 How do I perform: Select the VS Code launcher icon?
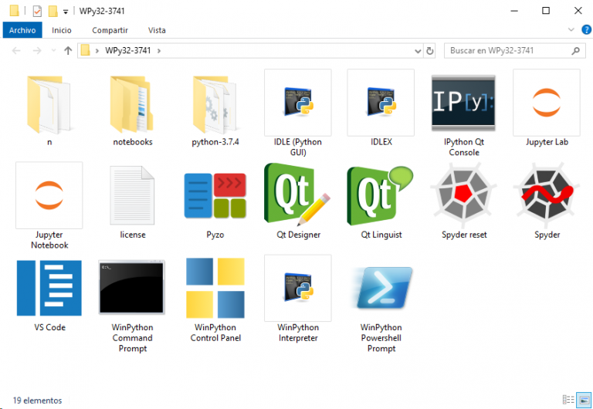pos(49,288)
